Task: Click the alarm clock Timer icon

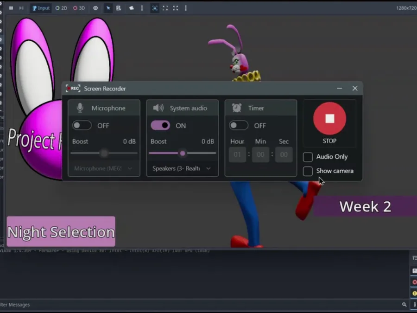Action: pyautogui.click(x=237, y=108)
